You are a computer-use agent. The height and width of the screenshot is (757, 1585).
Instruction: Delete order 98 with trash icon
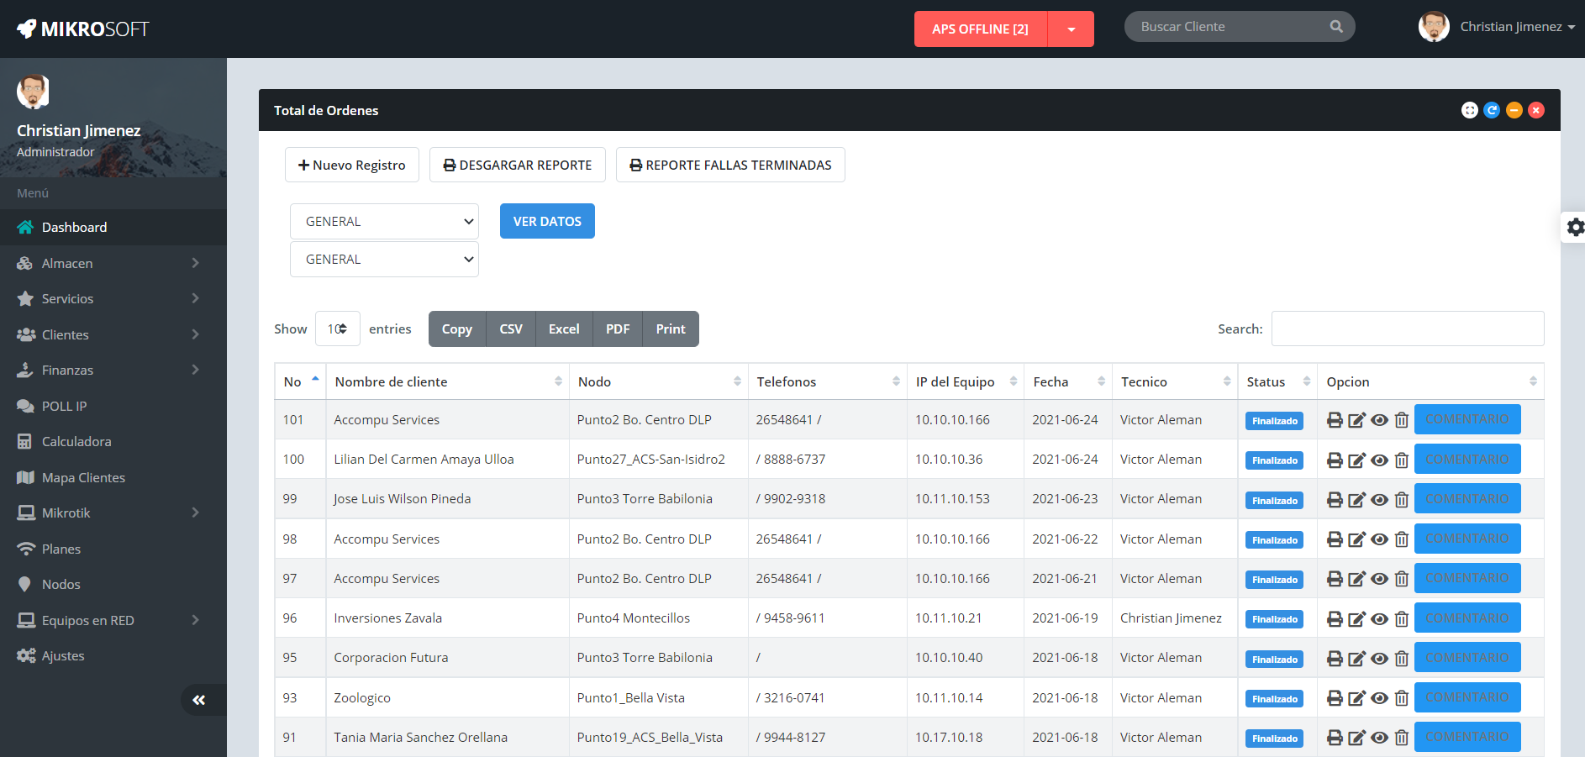pyautogui.click(x=1401, y=539)
